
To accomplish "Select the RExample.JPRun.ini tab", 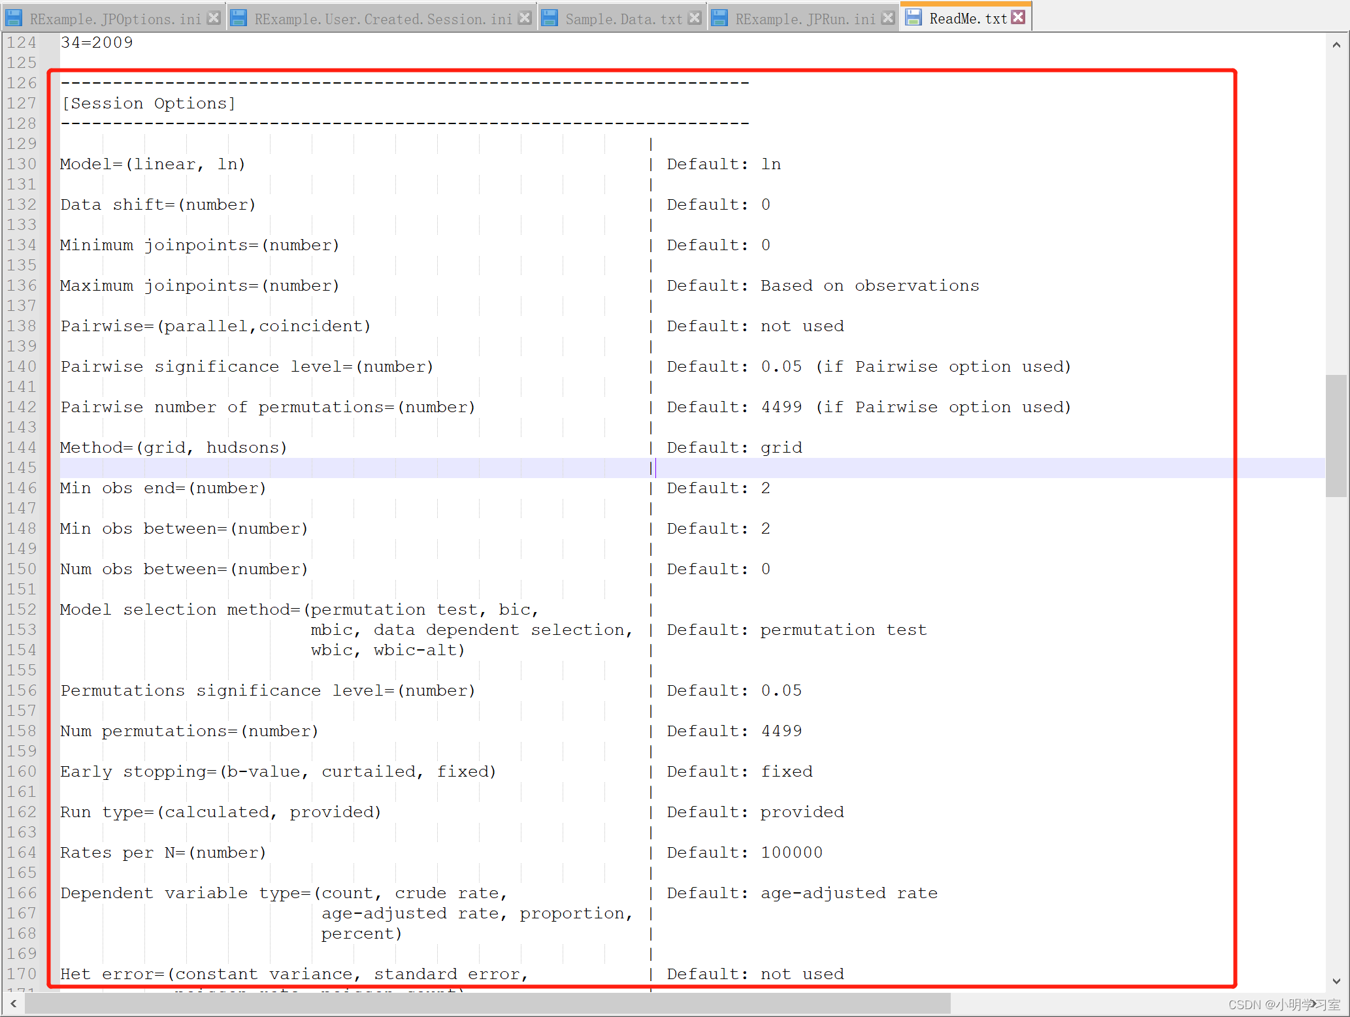I will [x=805, y=19].
